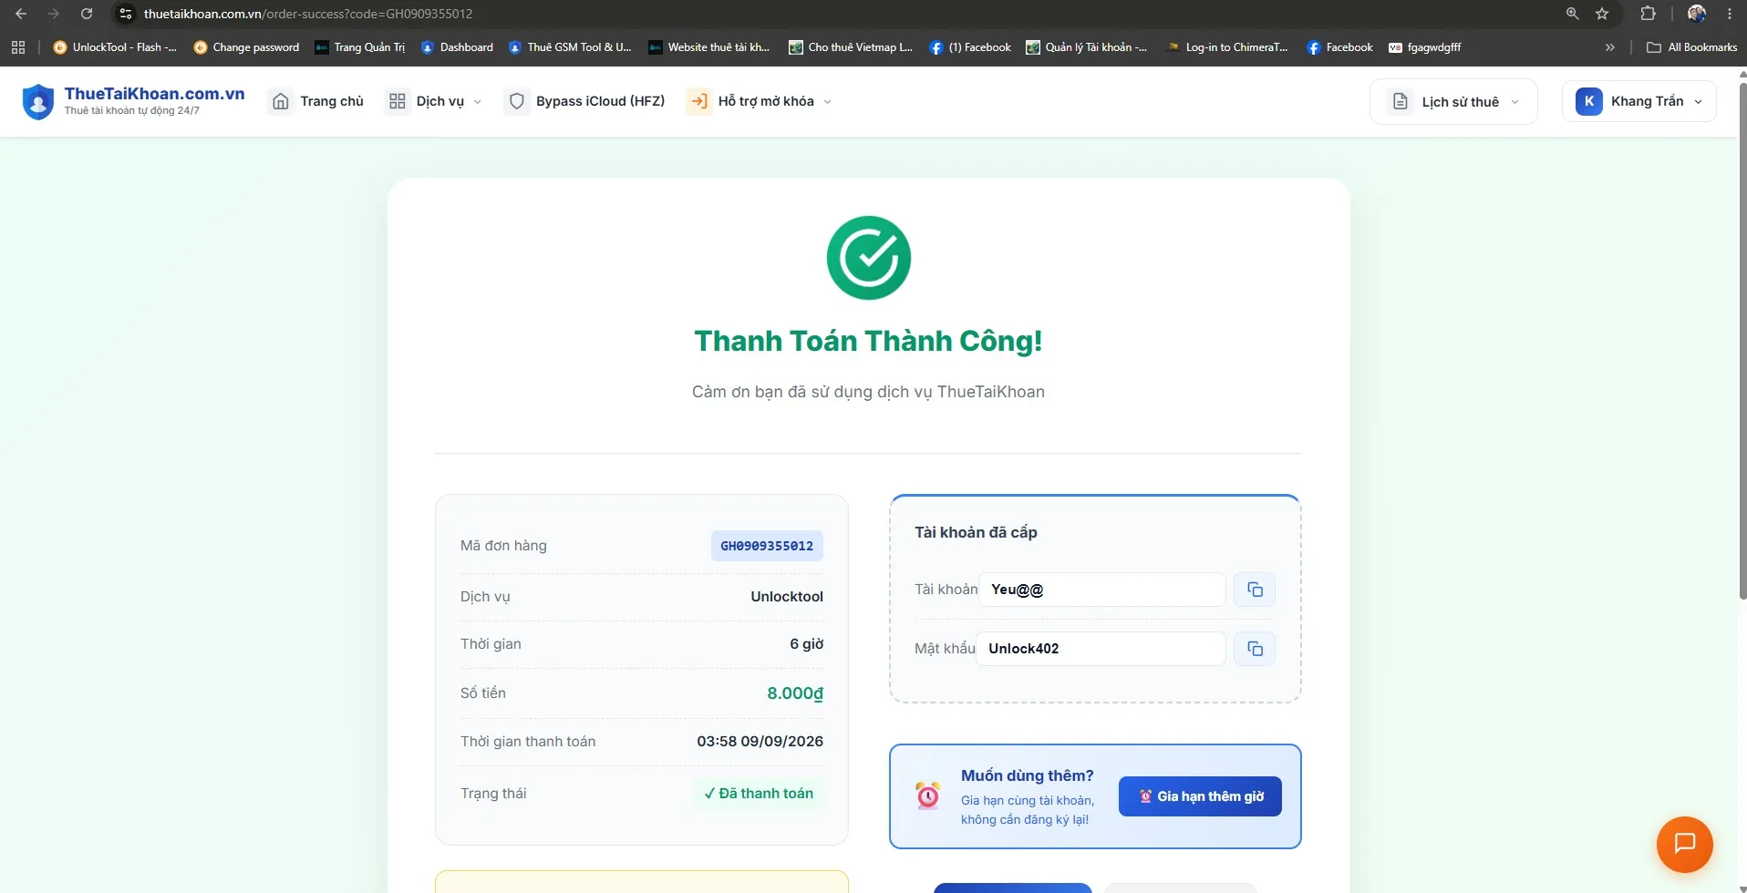Open the Lịch sử thuê dropdown
1747x893 pixels.
[1453, 101]
